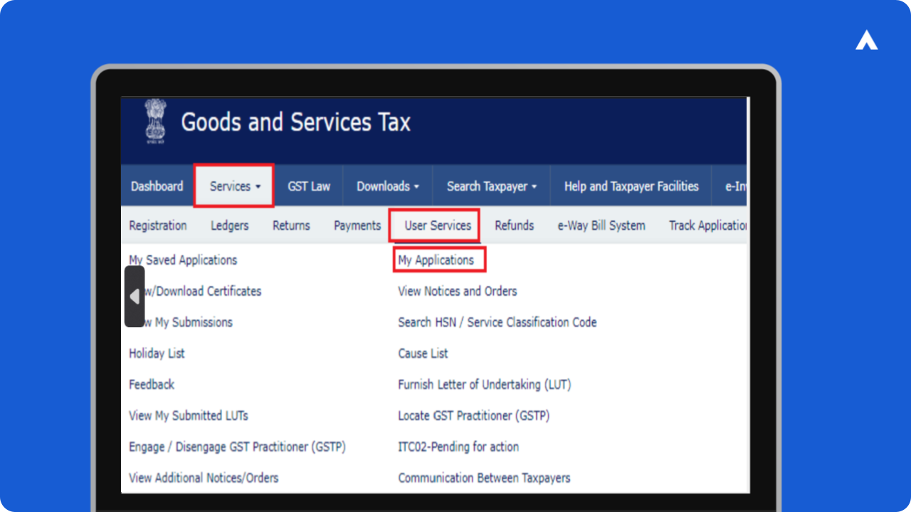
Task: Select the Payments submenu tab
Action: point(357,225)
